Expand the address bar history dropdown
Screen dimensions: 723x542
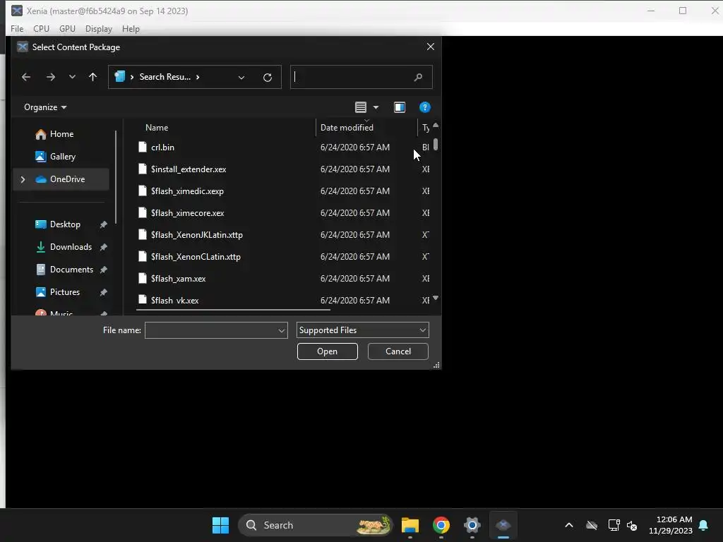coord(241,78)
